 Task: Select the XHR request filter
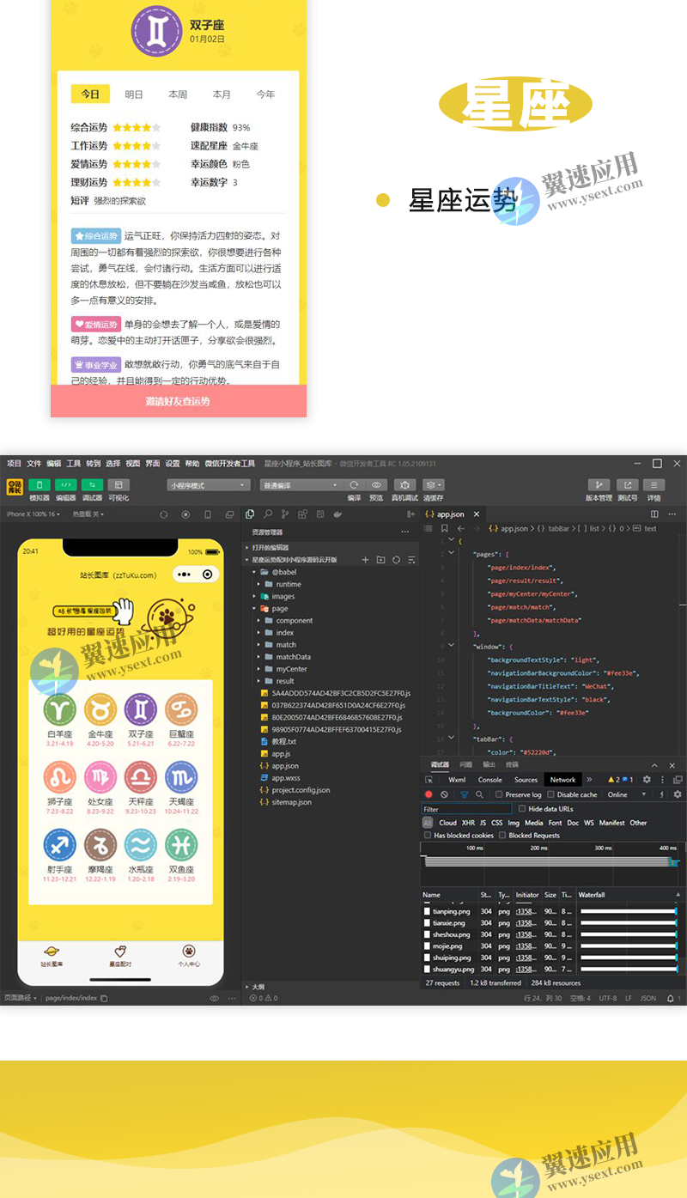tap(467, 823)
